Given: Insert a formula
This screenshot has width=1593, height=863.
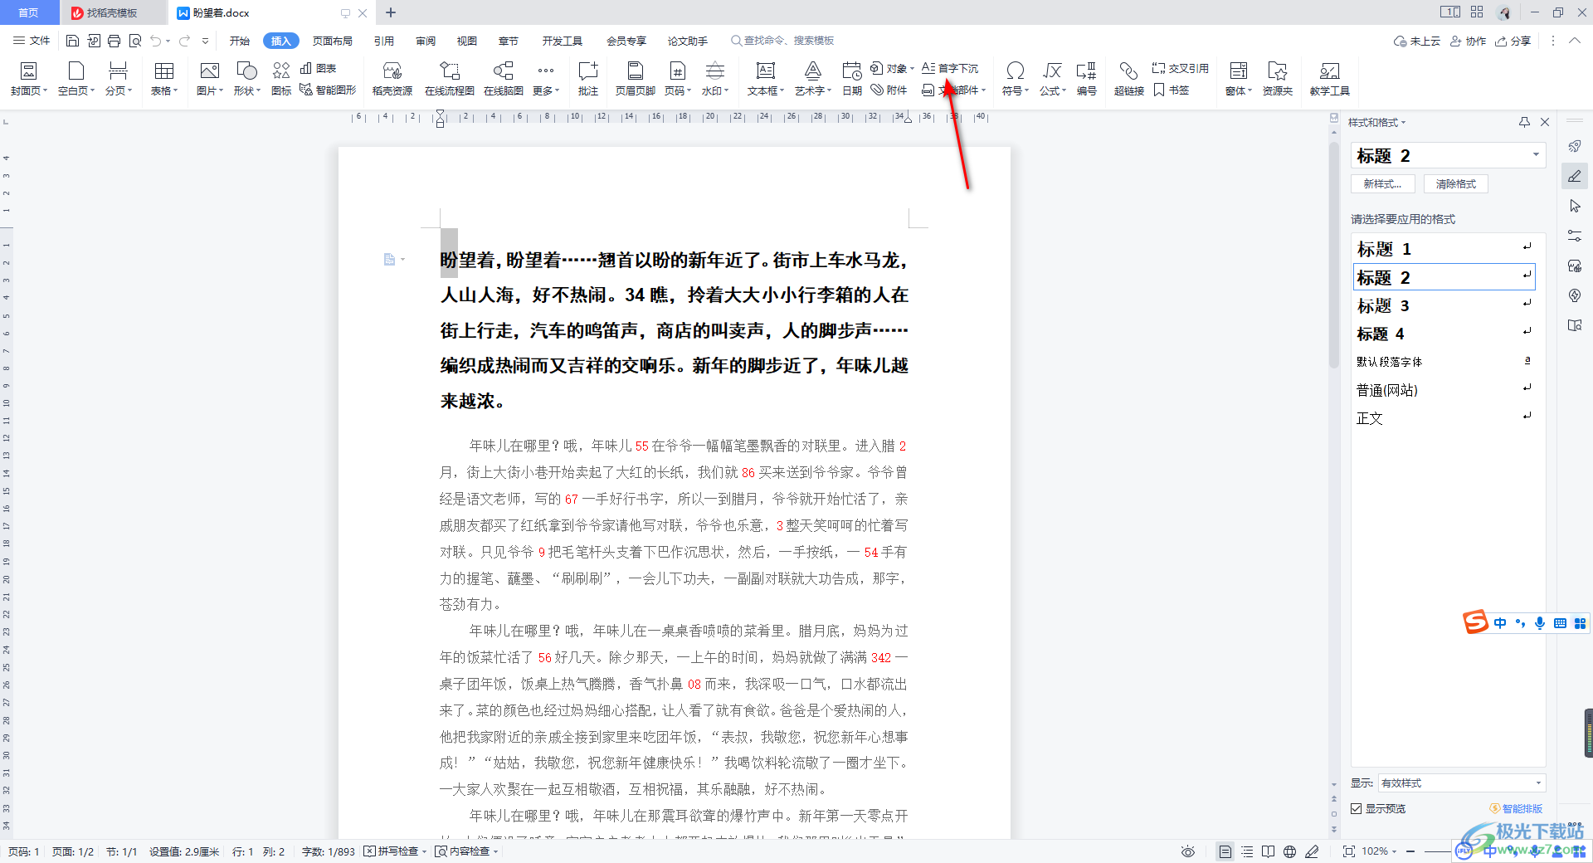Looking at the screenshot, I should [x=1052, y=79].
